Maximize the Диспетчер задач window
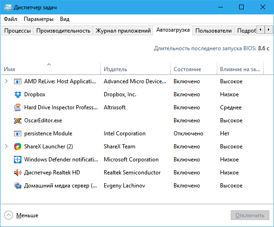The image size is (274, 227). (241, 7)
